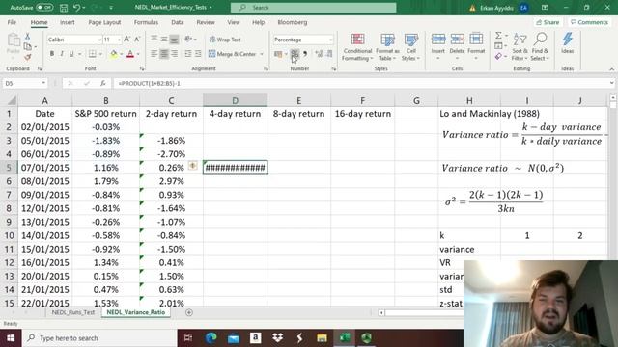Screen dimensions: 618x347
Task: Click the Format Painter icon
Action: (28, 57)
